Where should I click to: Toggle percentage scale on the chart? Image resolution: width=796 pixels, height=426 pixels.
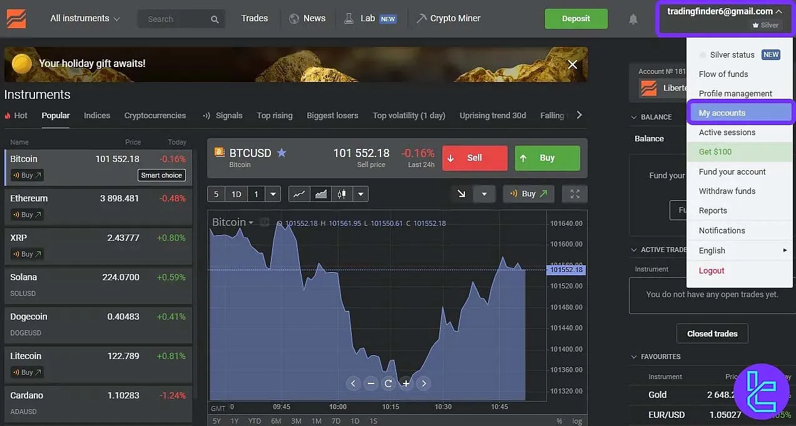(559, 420)
